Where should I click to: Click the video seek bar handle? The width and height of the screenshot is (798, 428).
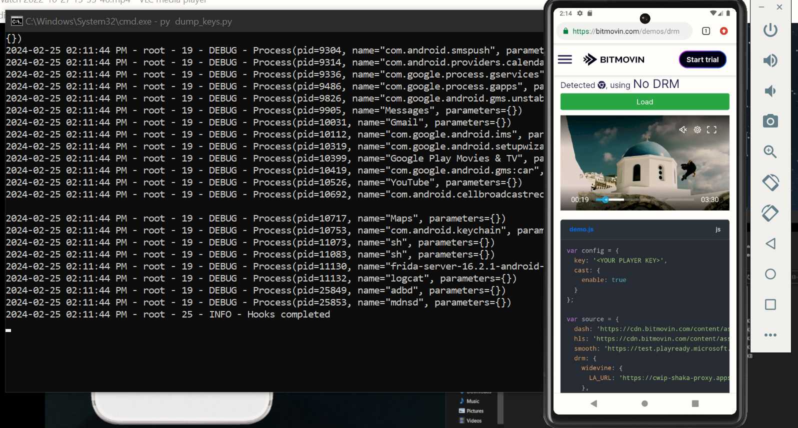tap(605, 199)
